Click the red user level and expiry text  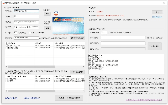(110, 16)
